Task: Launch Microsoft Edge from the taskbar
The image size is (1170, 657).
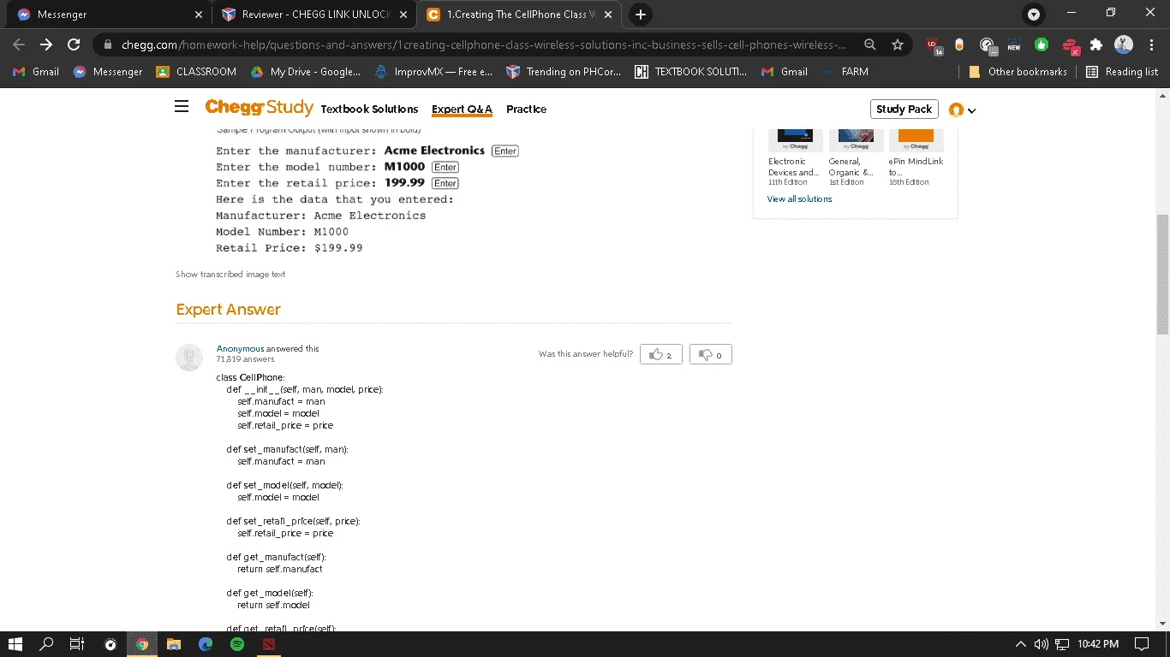Action: (206, 644)
